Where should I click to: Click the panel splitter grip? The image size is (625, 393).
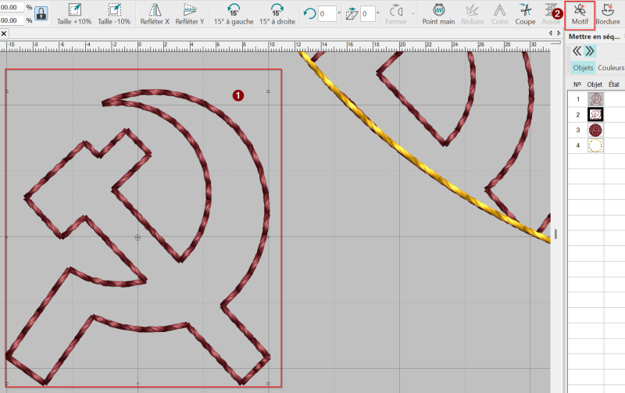click(x=555, y=234)
